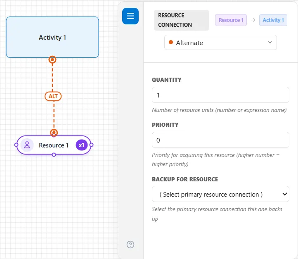This screenshot has height=259, width=298.
Task: Select the person icon on Resource 1
Action: (27, 145)
